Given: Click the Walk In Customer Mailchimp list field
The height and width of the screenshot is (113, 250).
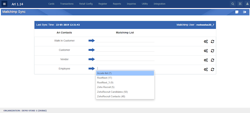Looking at the screenshot, I should pyautogui.click(x=125, y=40).
